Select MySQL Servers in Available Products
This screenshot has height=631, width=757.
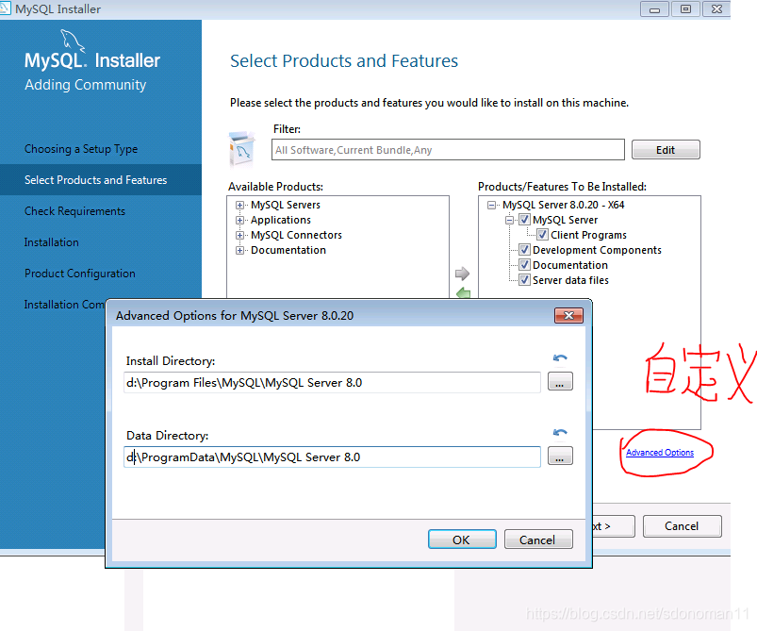click(286, 205)
